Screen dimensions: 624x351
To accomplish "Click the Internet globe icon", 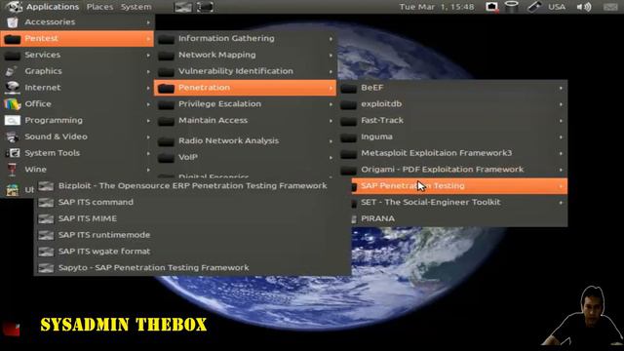I will 13,87.
